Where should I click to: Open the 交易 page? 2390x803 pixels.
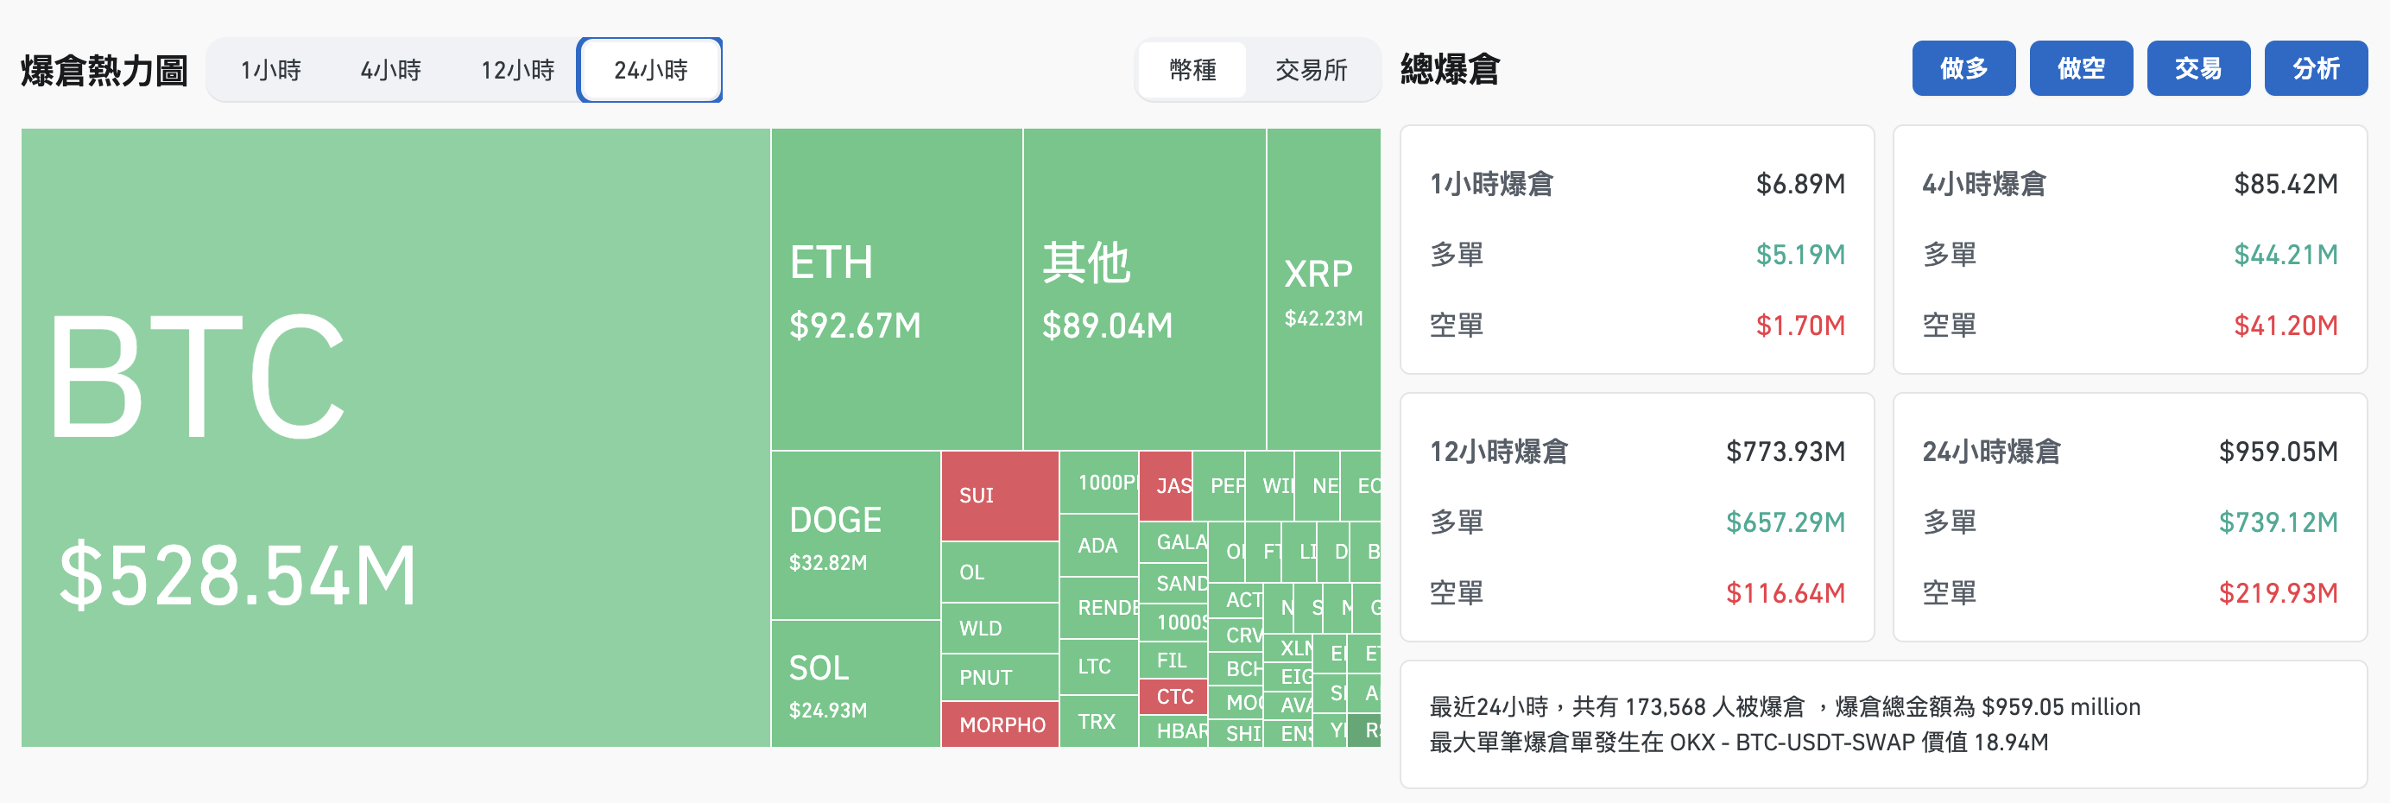2198,66
